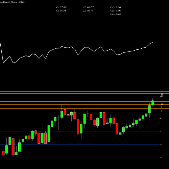Click the 47 price axis label
169x169 pixels.
[161, 158]
